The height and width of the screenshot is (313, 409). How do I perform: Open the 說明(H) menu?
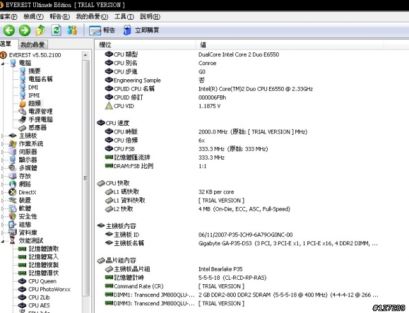coord(150,17)
